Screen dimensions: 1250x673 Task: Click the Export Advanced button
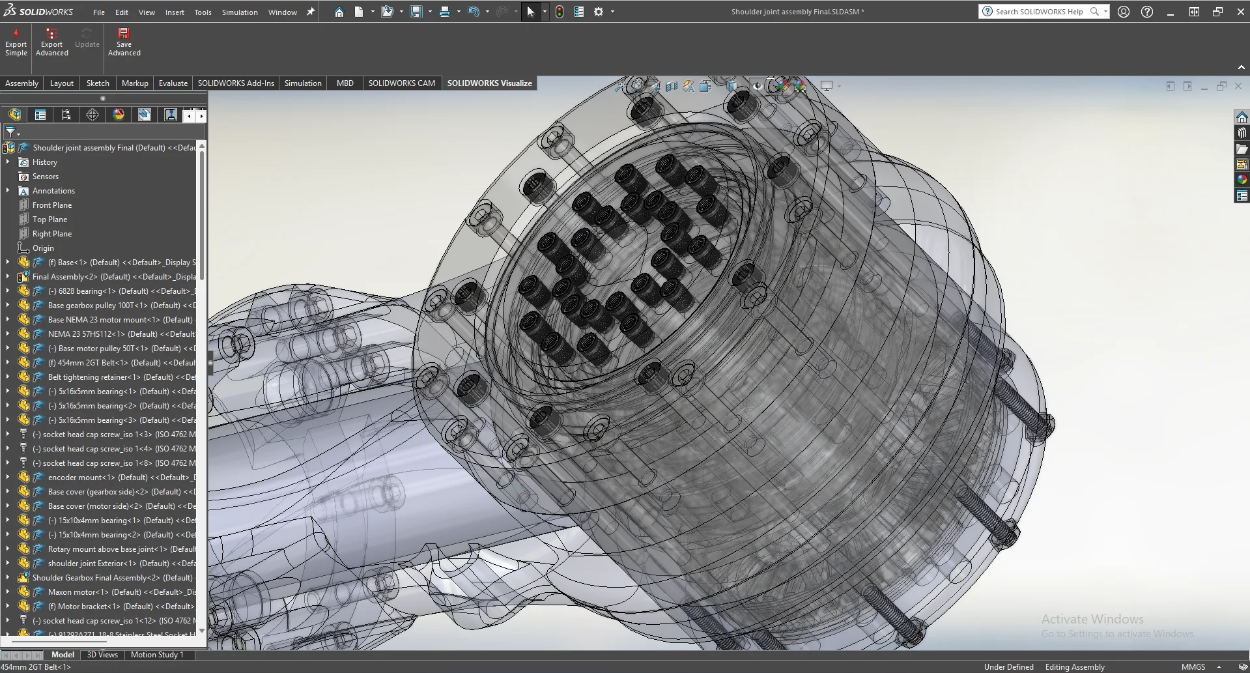pyautogui.click(x=52, y=42)
